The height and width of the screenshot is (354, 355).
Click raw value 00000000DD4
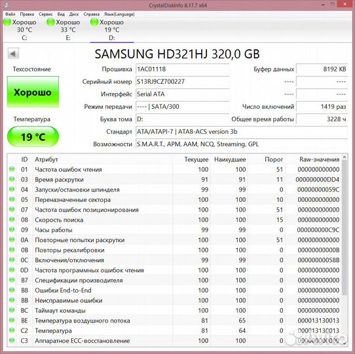point(317,180)
